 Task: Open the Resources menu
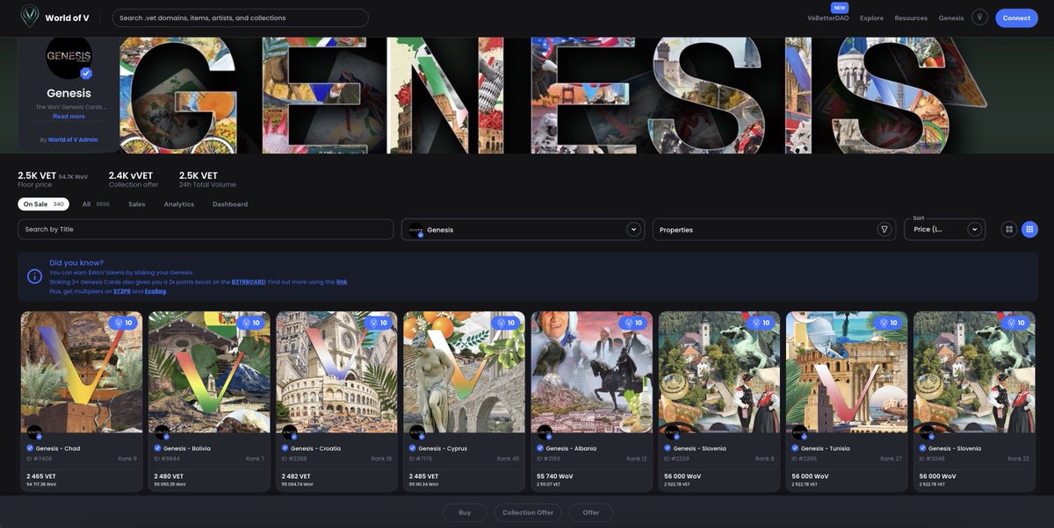(911, 18)
